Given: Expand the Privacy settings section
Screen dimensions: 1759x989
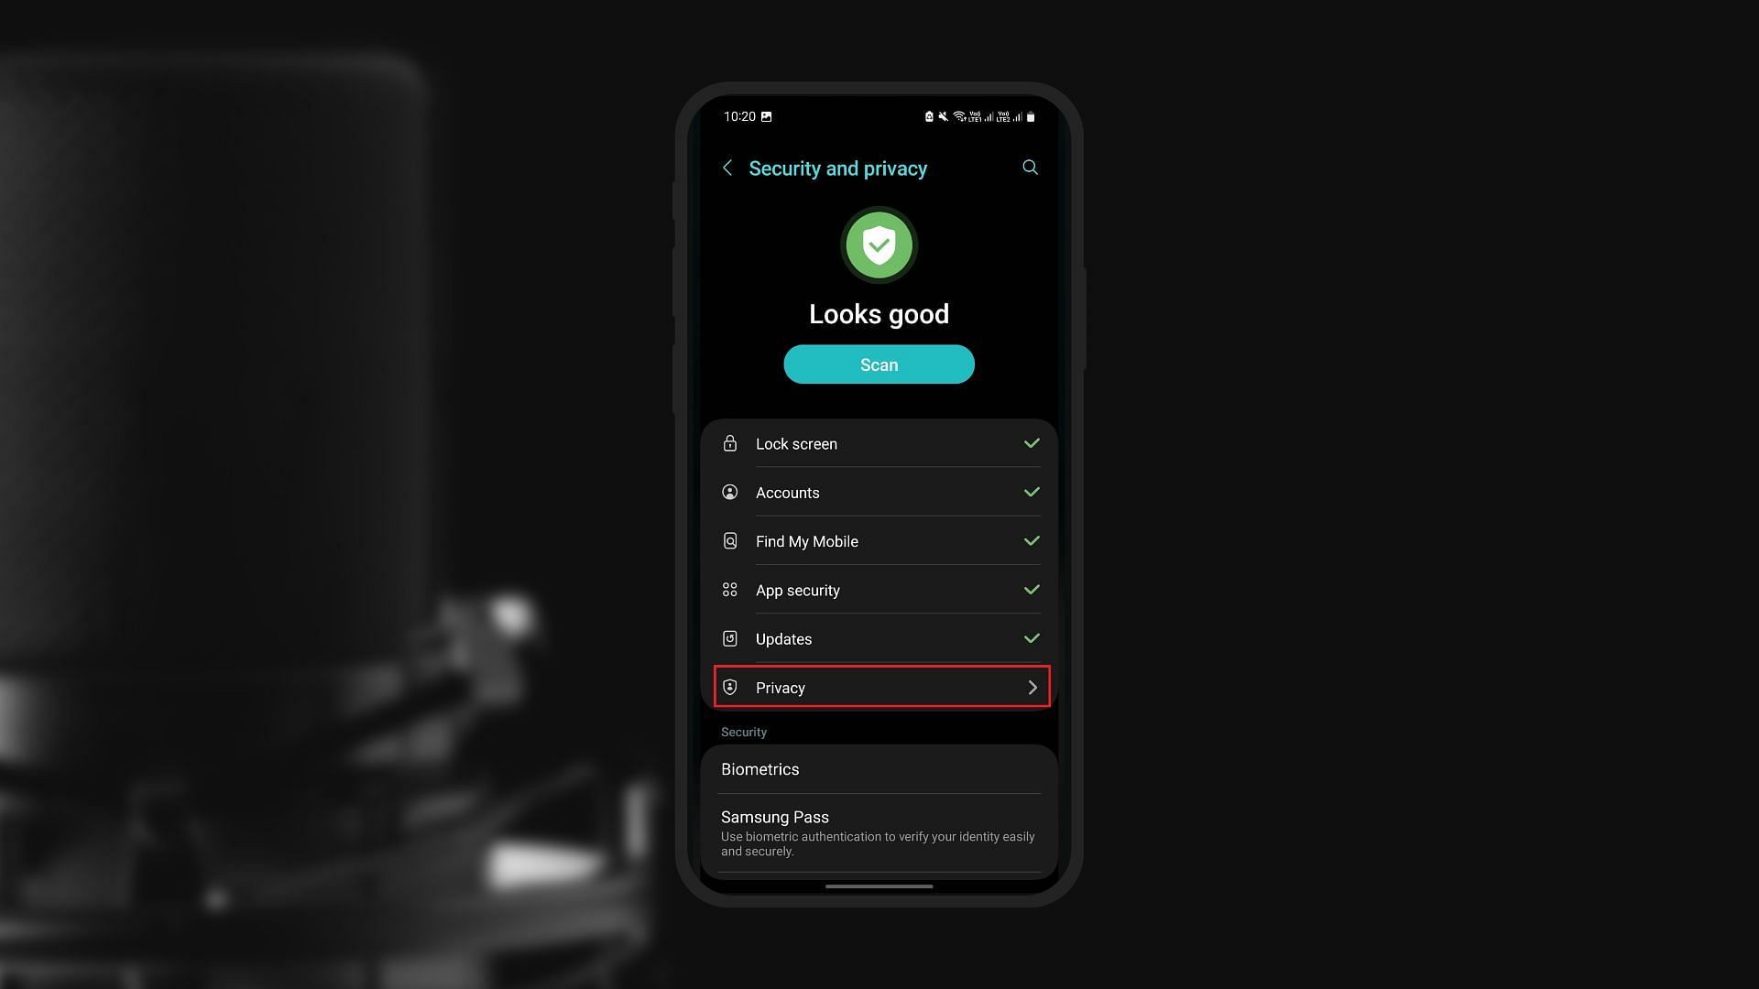Looking at the screenshot, I should click(x=879, y=686).
